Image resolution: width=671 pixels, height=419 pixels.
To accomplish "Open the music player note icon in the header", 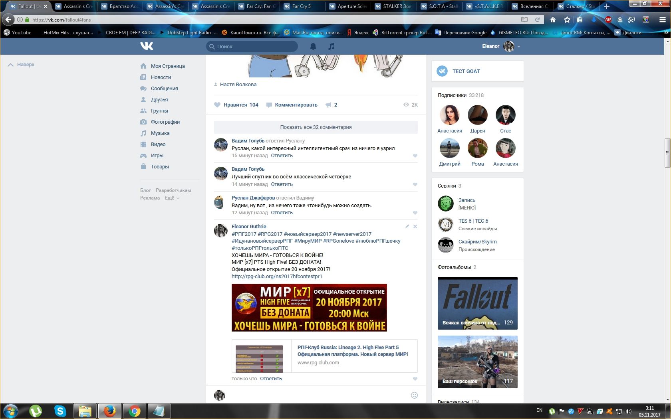I will pyautogui.click(x=331, y=46).
